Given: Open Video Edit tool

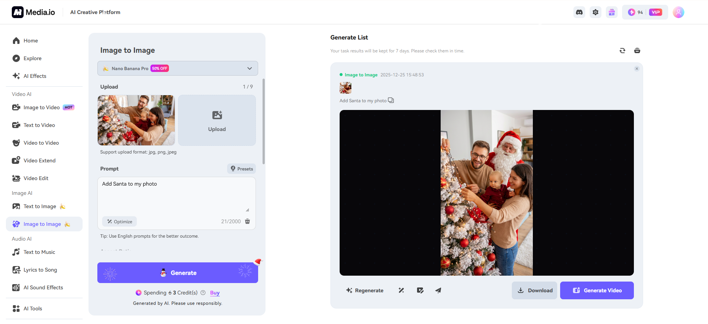Looking at the screenshot, I should pos(44,178).
